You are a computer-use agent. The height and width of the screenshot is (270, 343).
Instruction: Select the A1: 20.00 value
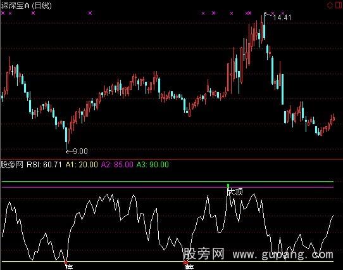click(x=82, y=164)
